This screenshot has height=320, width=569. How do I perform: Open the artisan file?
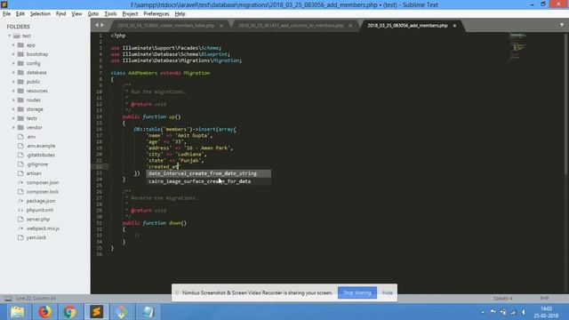34,173
